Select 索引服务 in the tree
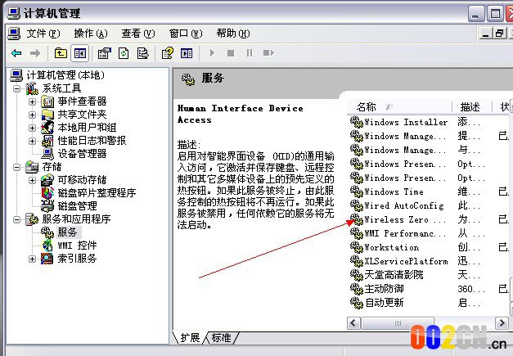The image size is (513, 356). 77,259
